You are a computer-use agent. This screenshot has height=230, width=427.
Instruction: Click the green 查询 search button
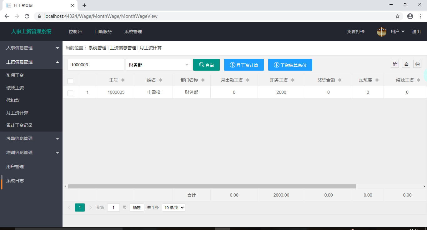point(206,65)
